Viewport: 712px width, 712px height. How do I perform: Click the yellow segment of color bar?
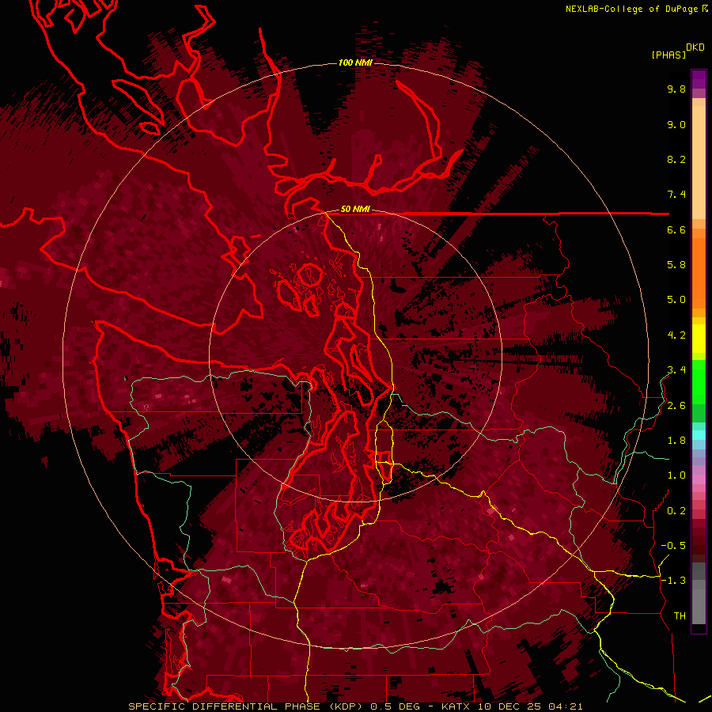coord(699,339)
